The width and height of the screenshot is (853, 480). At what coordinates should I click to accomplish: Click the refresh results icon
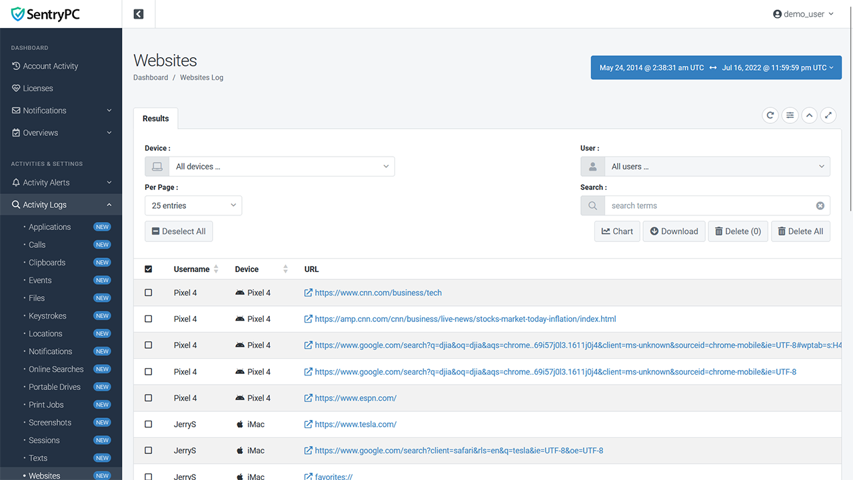coord(770,115)
